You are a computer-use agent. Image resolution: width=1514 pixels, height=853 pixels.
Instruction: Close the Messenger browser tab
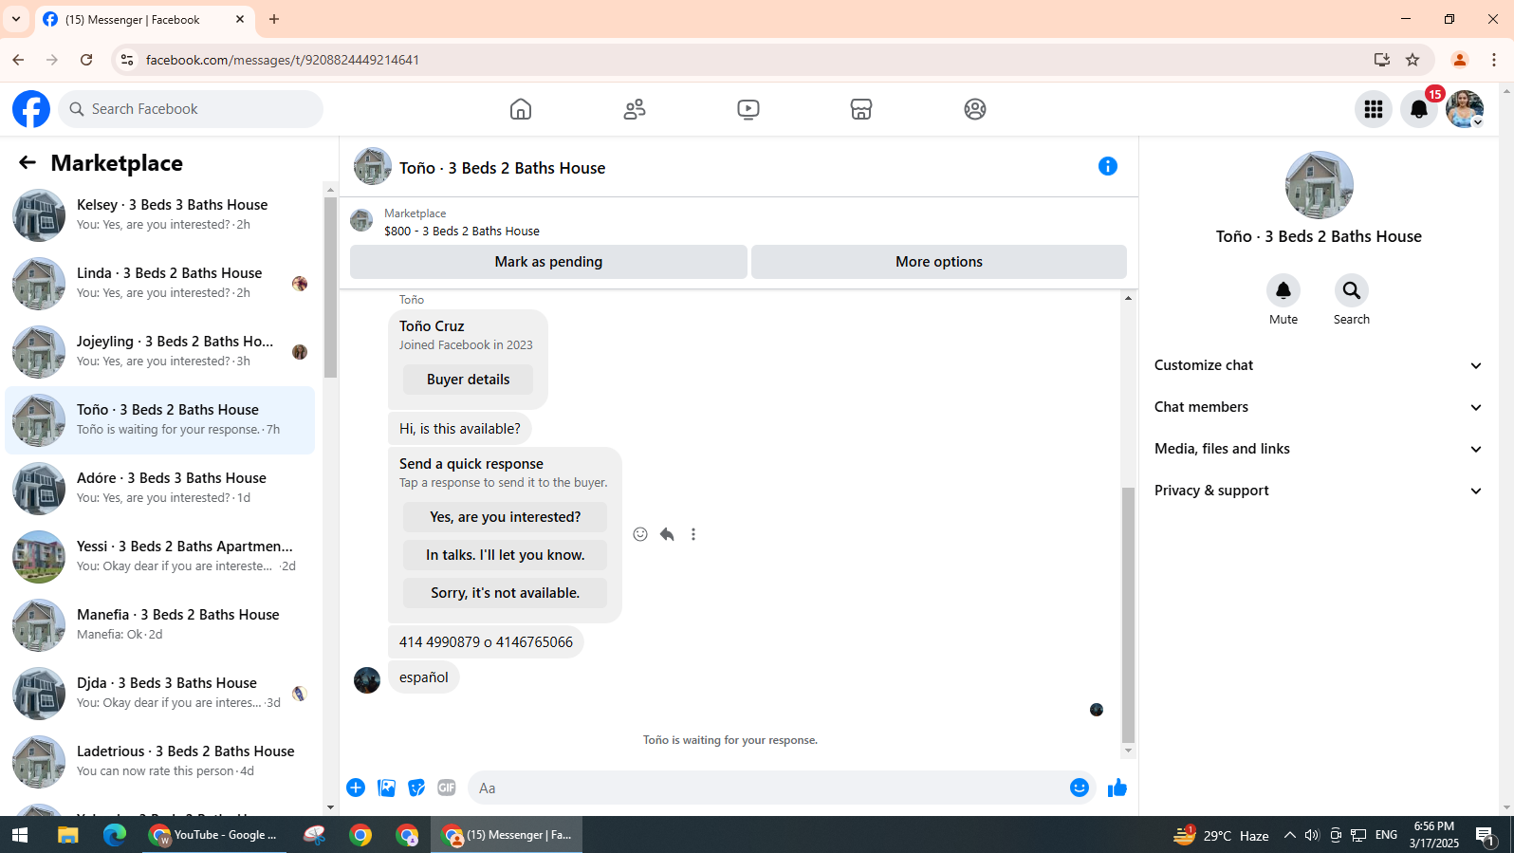240,19
